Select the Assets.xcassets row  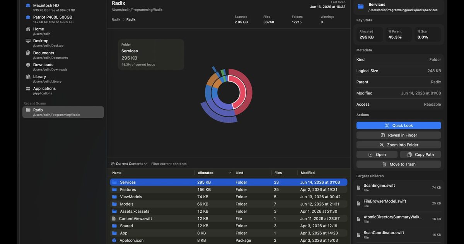tap(229, 211)
